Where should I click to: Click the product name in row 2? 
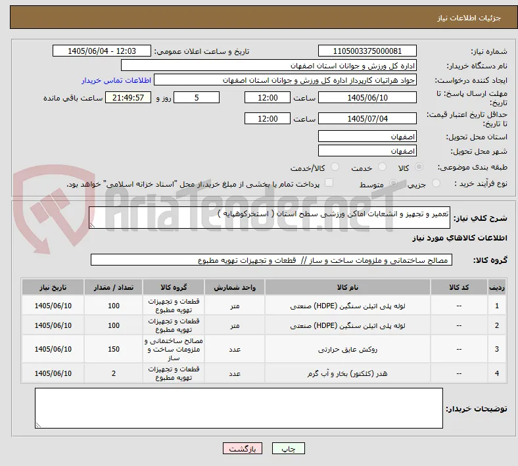(348, 325)
